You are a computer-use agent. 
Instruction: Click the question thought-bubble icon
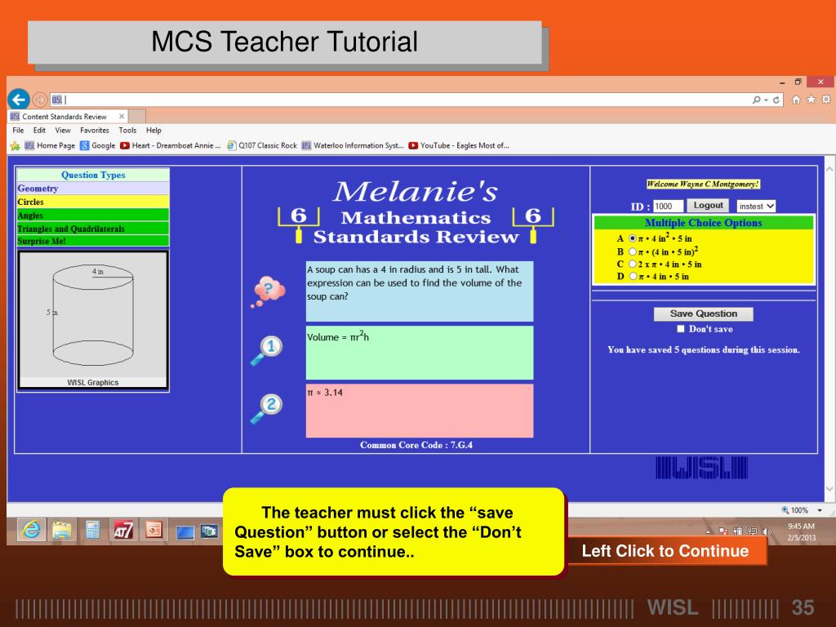coord(268,291)
